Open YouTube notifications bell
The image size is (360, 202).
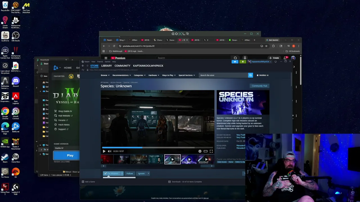[x=285, y=58]
